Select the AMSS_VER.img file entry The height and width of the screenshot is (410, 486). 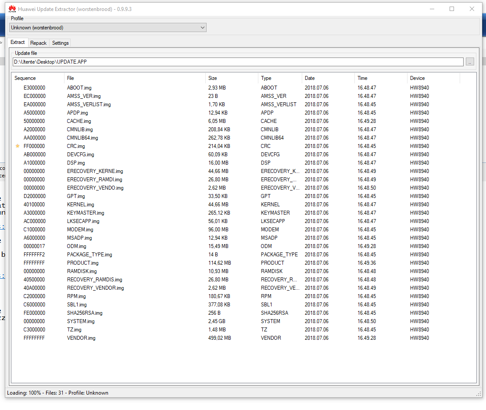[x=84, y=96]
